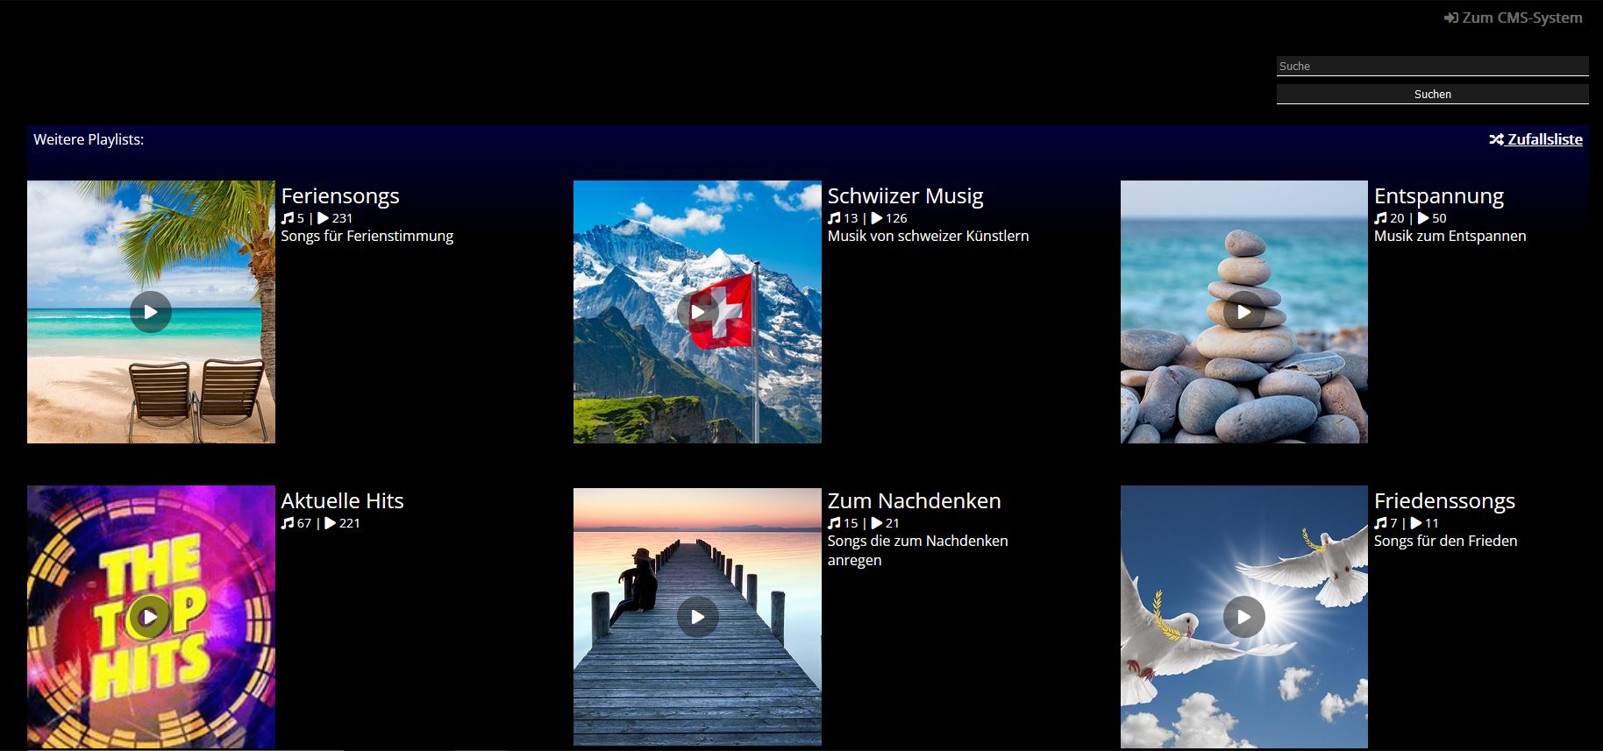Viewport: 1603px width, 751px height.
Task: Open the Zum Nachdenken title
Action: pyautogui.click(x=914, y=500)
